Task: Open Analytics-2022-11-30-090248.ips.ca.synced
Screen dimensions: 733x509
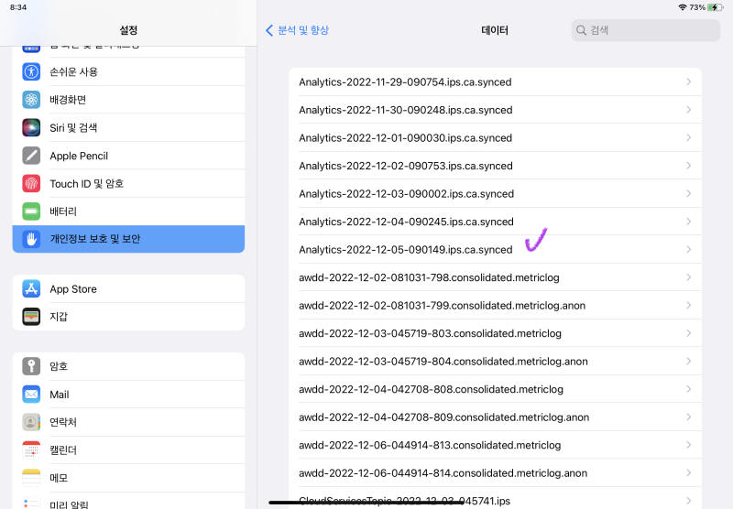Action: point(495,110)
